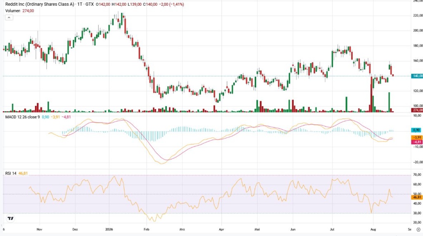The image size is (423, 236).
Task: Click the 100,00 label on the price axis
Action: coord(418,106)
